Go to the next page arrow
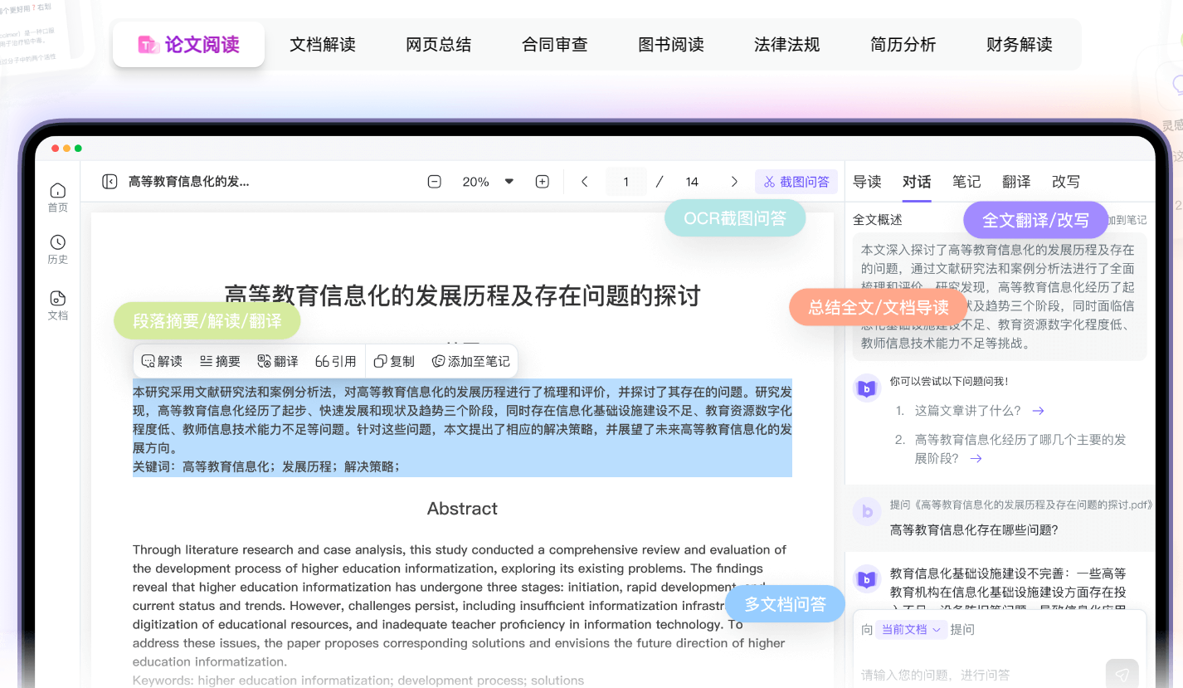The image size is (1183, 688). click(733, 182)
